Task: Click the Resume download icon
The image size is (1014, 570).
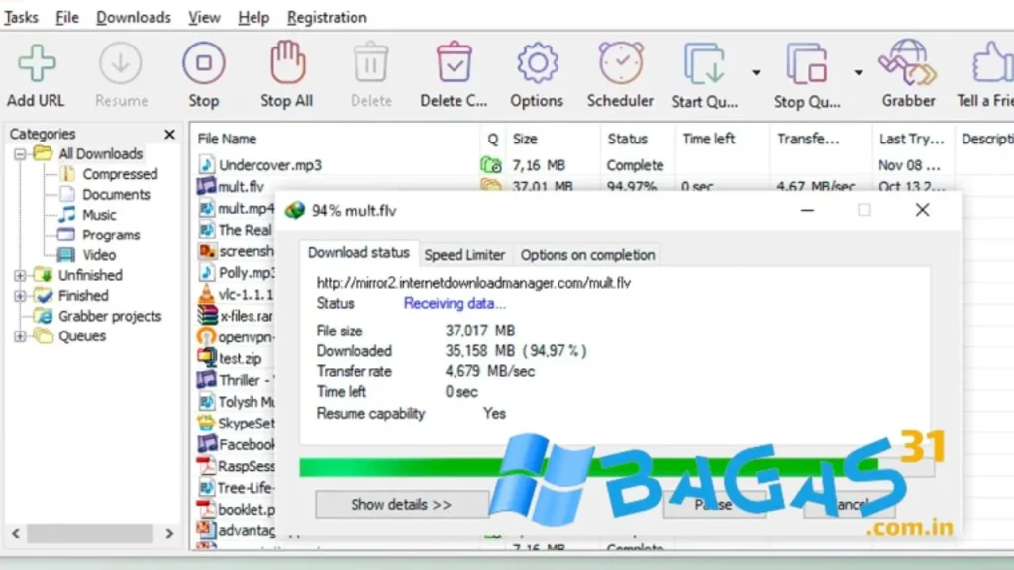Action: point(120,64)
